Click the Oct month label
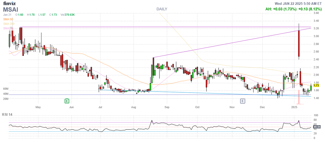The image size is (325, 142). [197, 107]
